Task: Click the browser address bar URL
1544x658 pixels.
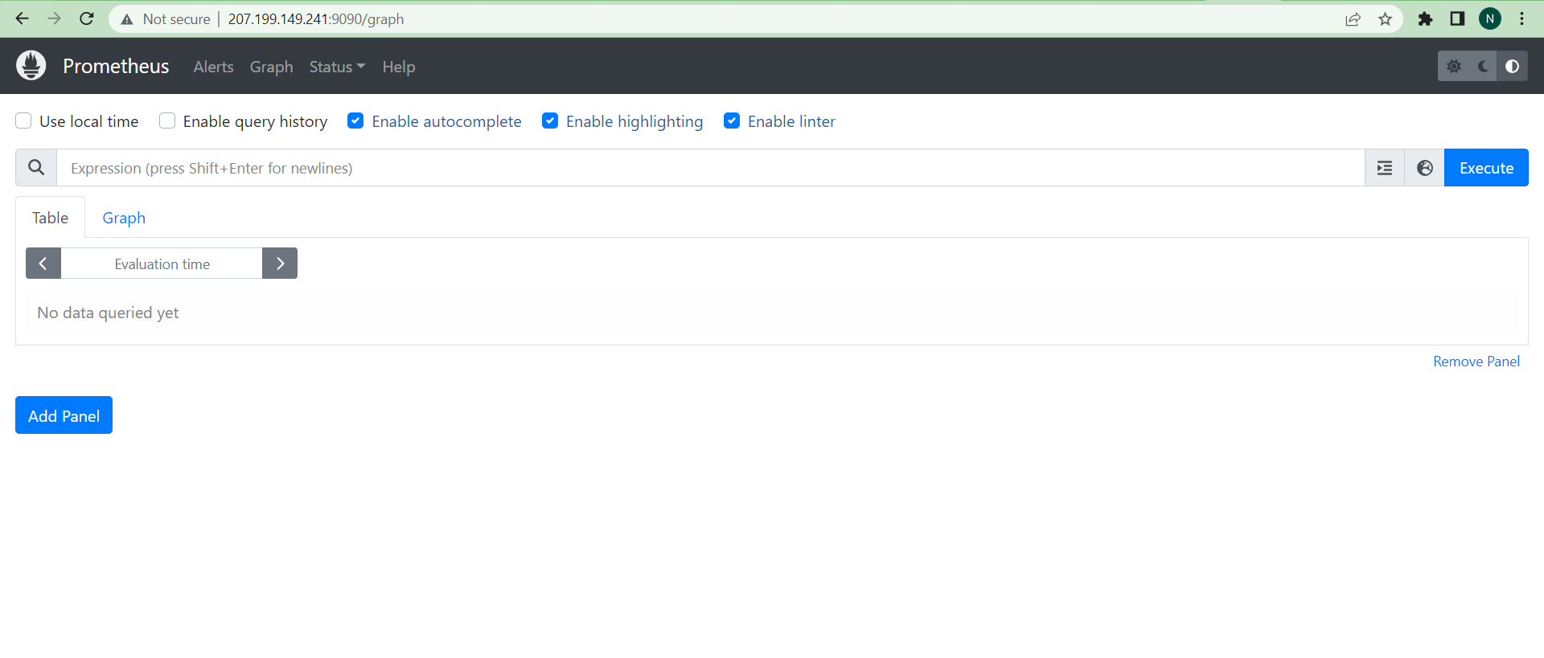Action: pyautogui.click(x=316, y=18)
